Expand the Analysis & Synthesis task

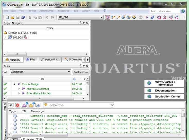tap(19, 89)
